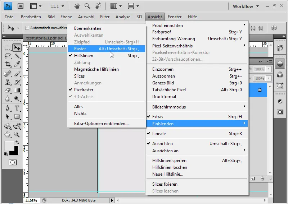Toggle Ebenenkanten display

click(x=107, y=28)
